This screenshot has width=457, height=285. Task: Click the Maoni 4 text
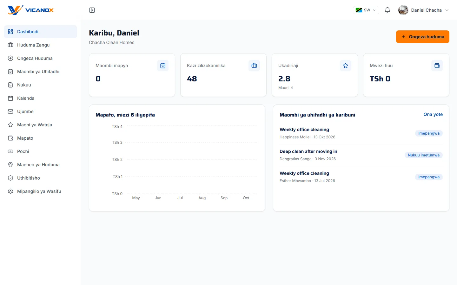(x=286, y=88)
